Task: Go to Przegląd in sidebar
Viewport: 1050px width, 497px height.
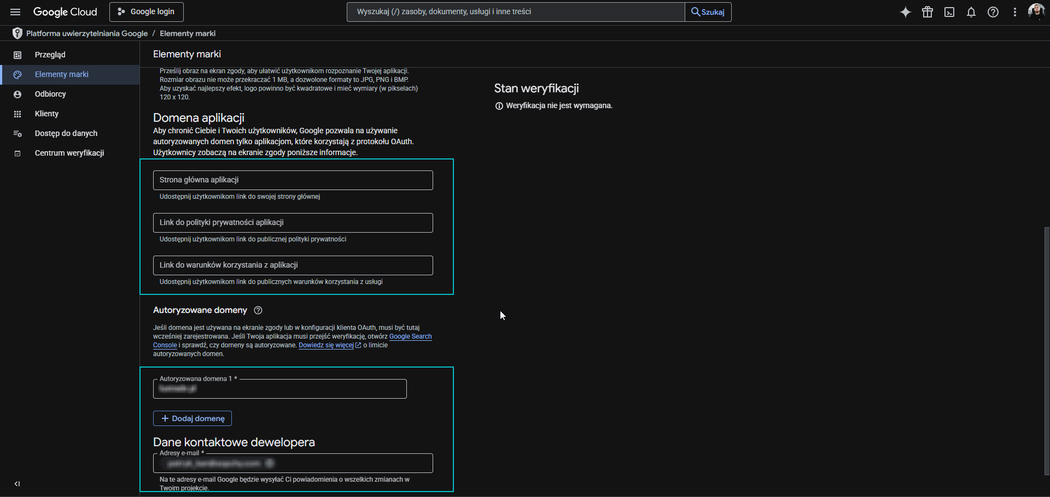Action: click(50, 55)
